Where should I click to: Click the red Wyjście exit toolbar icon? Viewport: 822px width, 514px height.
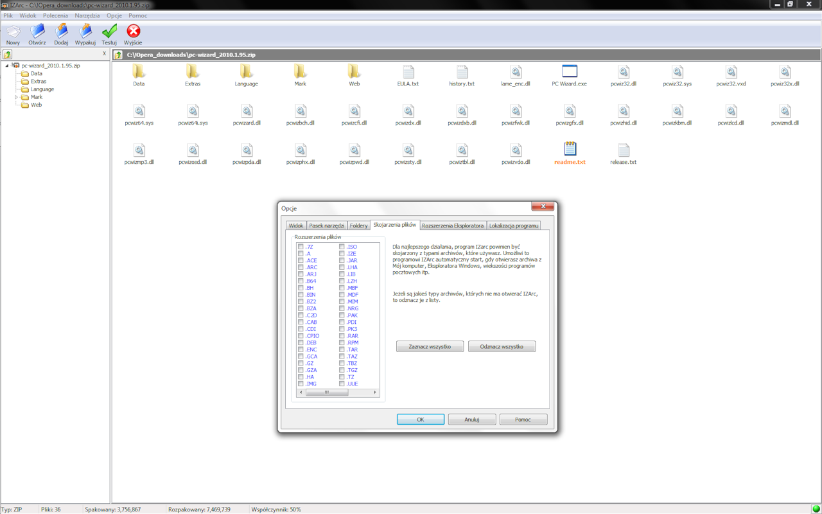pos(133,31)
